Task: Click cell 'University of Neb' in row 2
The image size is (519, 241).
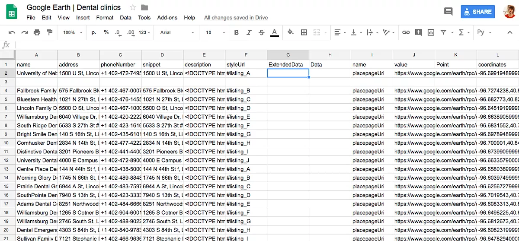Action: (x=36, y=73)
